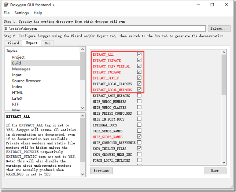Click the EXTRACT_STATIC link in help text
The image size is (236, 192).
21,156
